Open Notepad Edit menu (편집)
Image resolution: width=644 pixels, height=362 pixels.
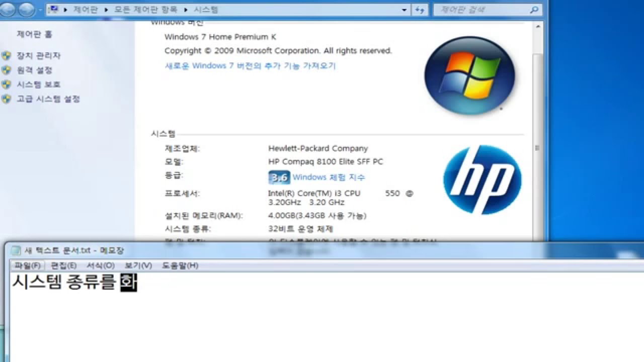click(63, 265)
